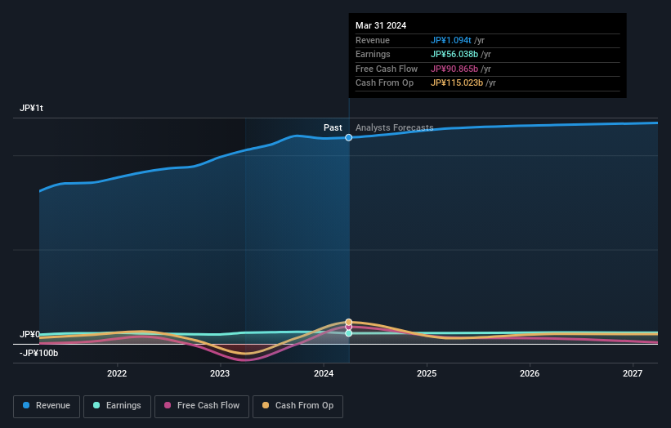The height and width of the screenshot is (428, 671).
Task: Select the orange Cash From Op data point
Action: coord(349,322)
